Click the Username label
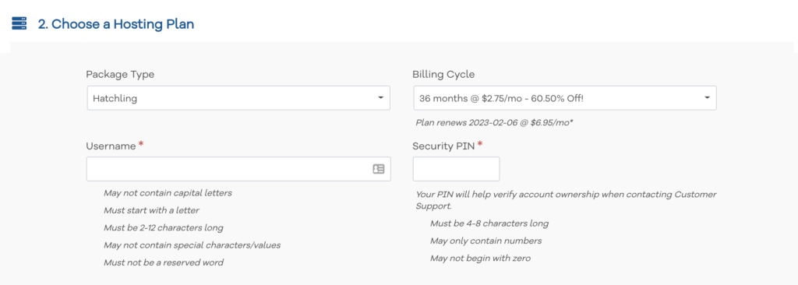Image resolution: width=798 pixels, height=285 pixels. [x=111, y=146]
